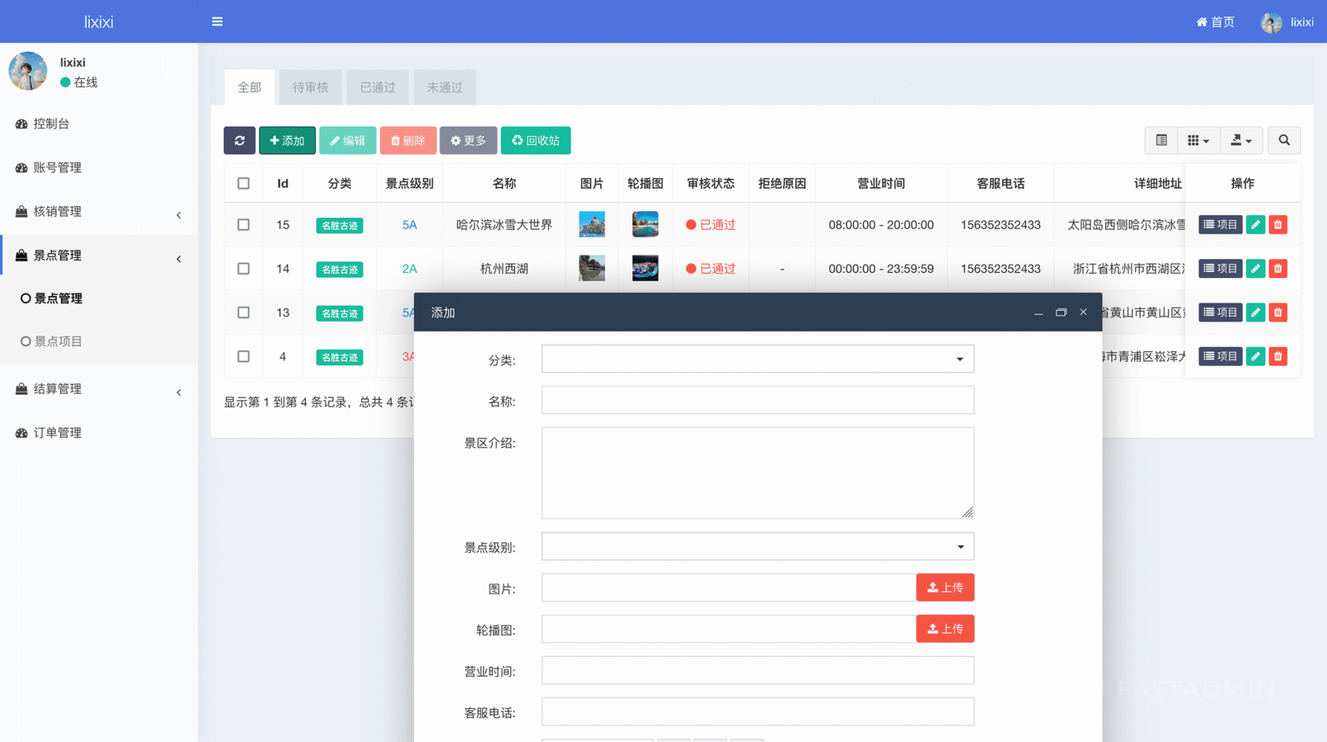Toggle the sidebar hamburger menu icon
1327x742 pixels.
217,21
